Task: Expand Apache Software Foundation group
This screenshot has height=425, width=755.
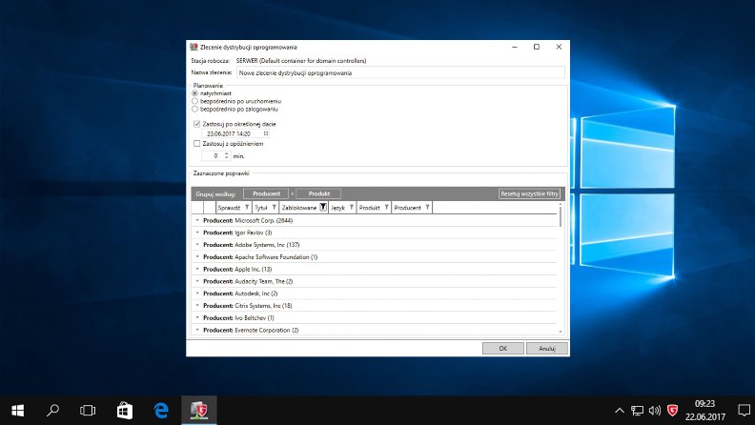Action: (197, 256)
